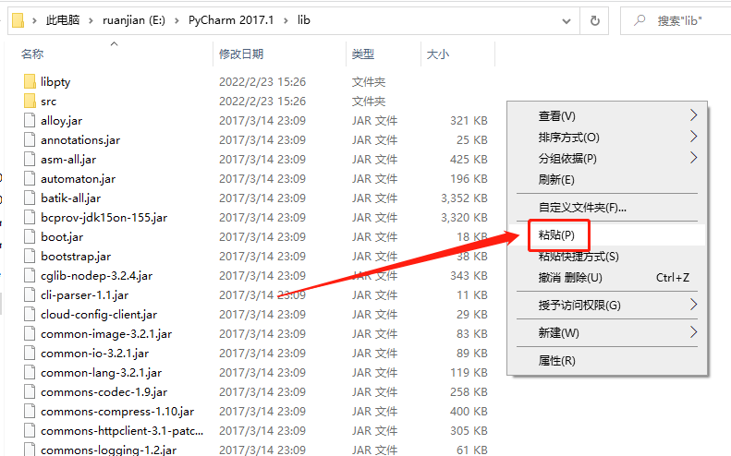Click the search magnifier icon
The image size is (731, 456).
click(640, 20)
